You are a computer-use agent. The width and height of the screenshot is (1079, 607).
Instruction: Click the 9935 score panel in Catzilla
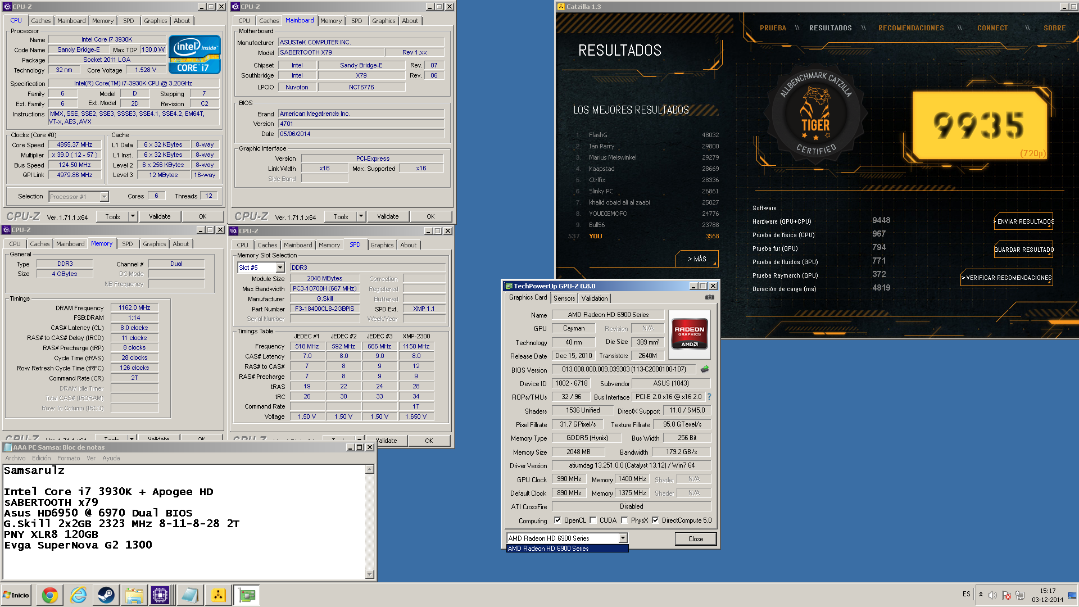click(x=980, y=125)
